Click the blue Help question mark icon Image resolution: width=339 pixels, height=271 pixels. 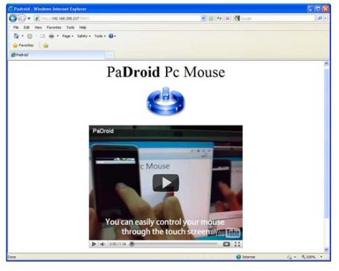click(x=111, y=36)
